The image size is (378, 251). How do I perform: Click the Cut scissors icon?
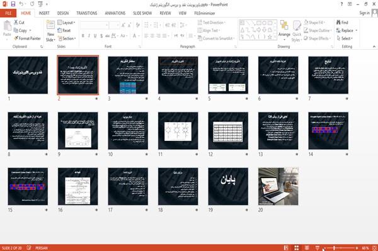tap(16, 23)
